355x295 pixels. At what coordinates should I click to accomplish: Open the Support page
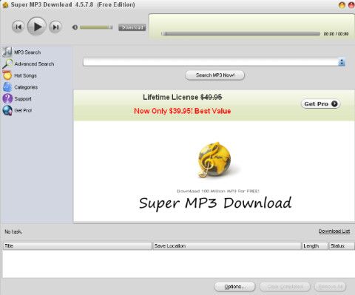coord(23,99)
